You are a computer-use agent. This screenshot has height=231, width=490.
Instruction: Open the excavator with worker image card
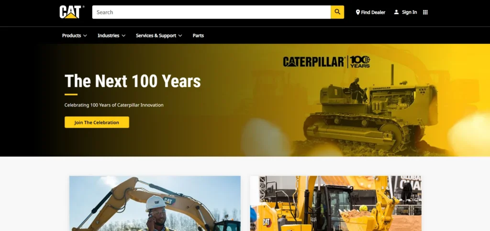pyautogui.click(x=155, y=203)
